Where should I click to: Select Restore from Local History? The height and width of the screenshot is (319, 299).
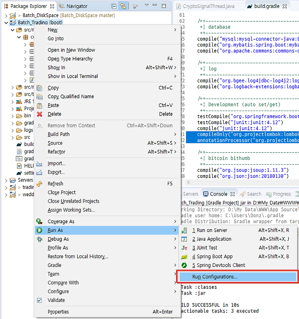coord(108,257)
